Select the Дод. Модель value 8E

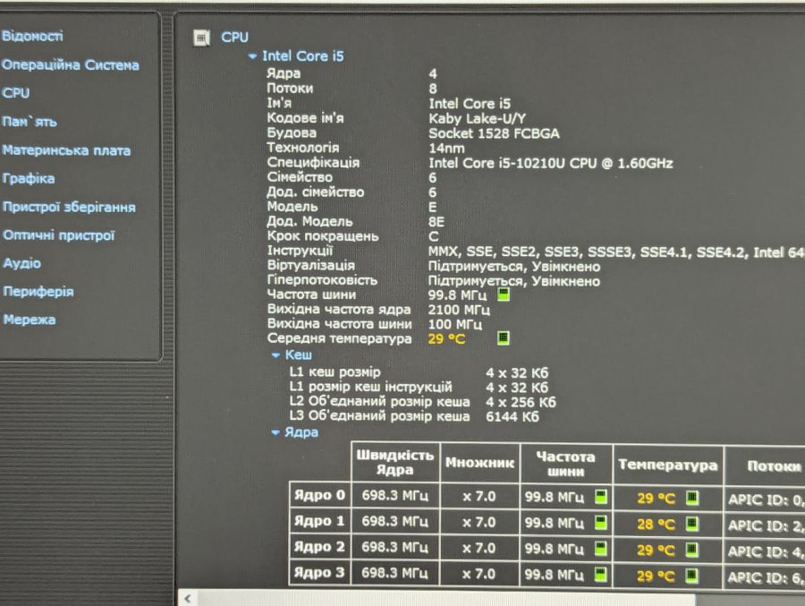pyautogui.click(x=436, y=222)
